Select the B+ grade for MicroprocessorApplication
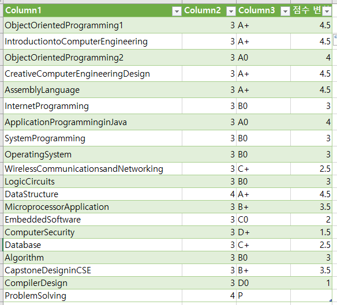This screenshot has height=305, width=337. 263,207
